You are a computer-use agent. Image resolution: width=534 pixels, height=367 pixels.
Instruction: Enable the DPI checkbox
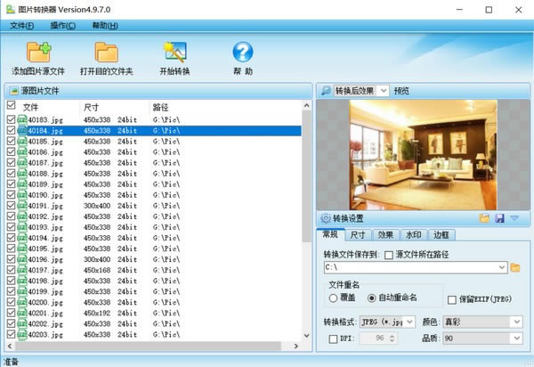pyautogui.click(x=333, y=338)
